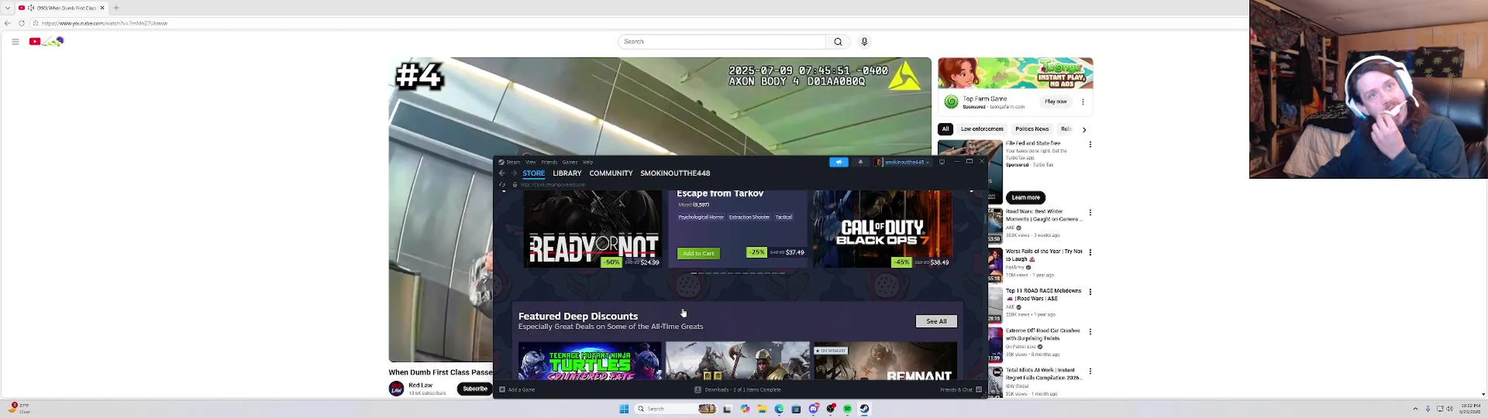Click the Steam taskbar icon
Screen dimensions: 1488x418
(864, 409)
